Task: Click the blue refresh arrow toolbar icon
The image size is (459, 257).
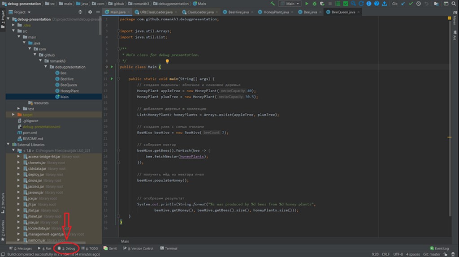Action: pos(361,4)
